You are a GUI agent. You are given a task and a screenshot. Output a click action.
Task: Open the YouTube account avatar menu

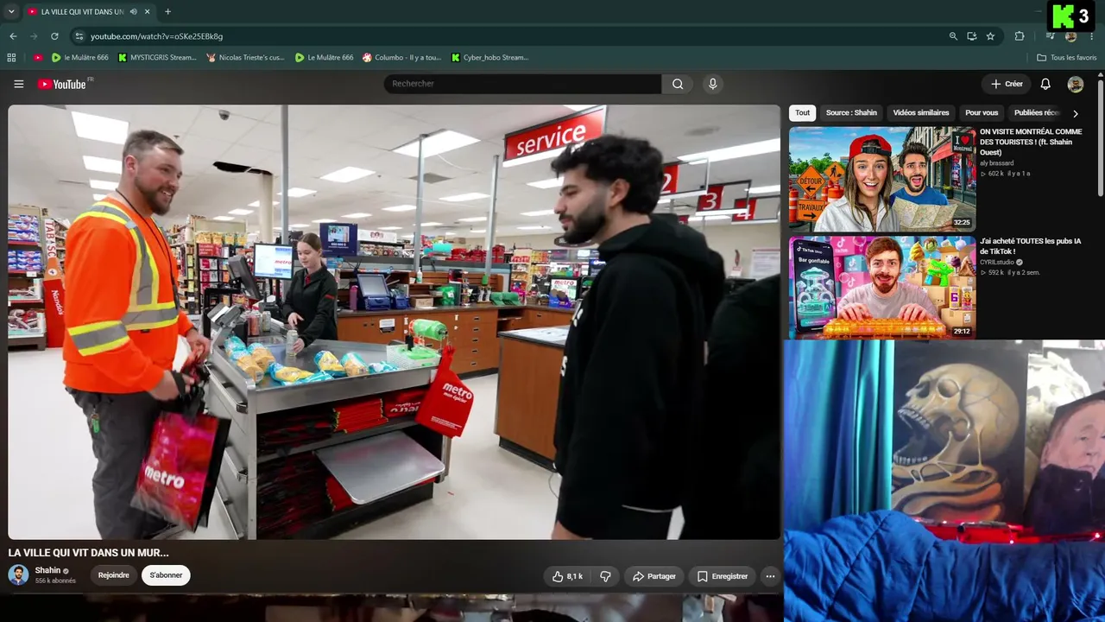point(1075,84)
